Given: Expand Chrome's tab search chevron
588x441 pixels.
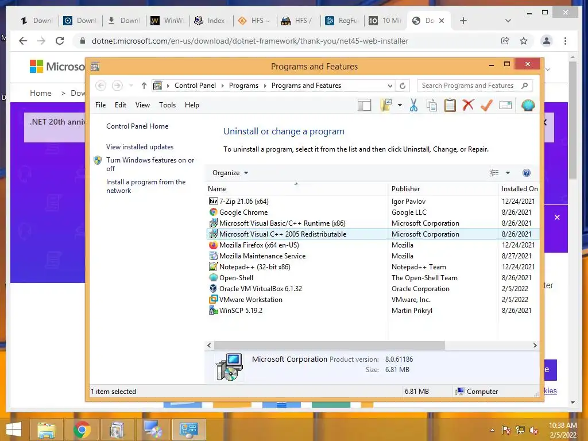Looking at the screenshot, I should pos(508,21).
